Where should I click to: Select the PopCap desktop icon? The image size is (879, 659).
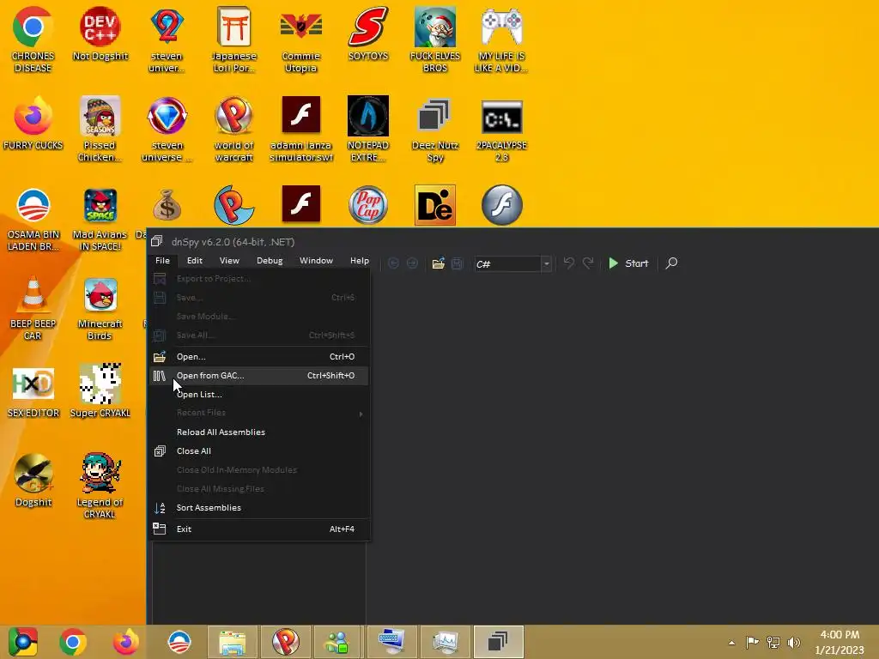pos(368,205)
